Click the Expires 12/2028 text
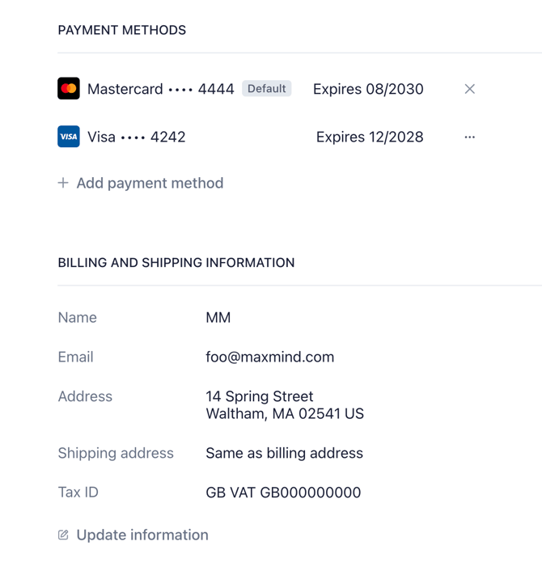The width and height of the screenshot is (542, 571). [370, 137]
